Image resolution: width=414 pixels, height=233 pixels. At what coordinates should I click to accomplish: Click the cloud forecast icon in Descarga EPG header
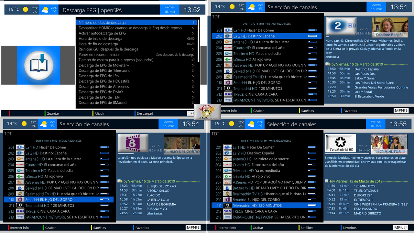(45, 10)
